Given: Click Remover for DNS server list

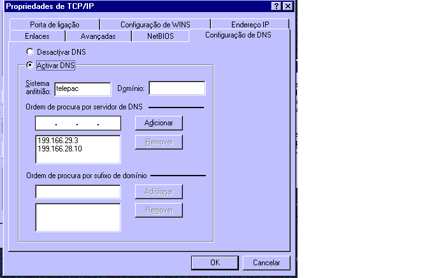Looking at the screenshot, I should (x=159, y=142).
